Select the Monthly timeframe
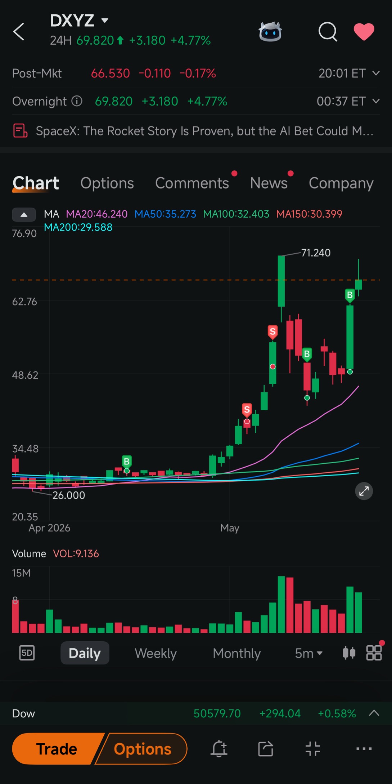Screen dimensions: 392x784 point(236,653)
